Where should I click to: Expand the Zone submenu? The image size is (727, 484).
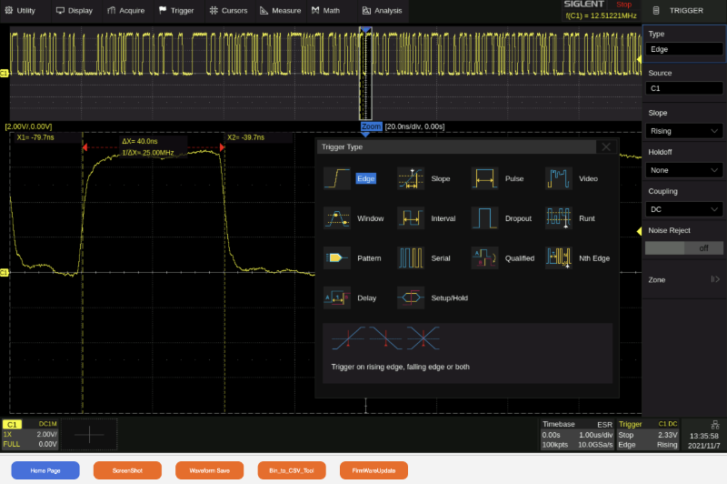coord(684,279)
